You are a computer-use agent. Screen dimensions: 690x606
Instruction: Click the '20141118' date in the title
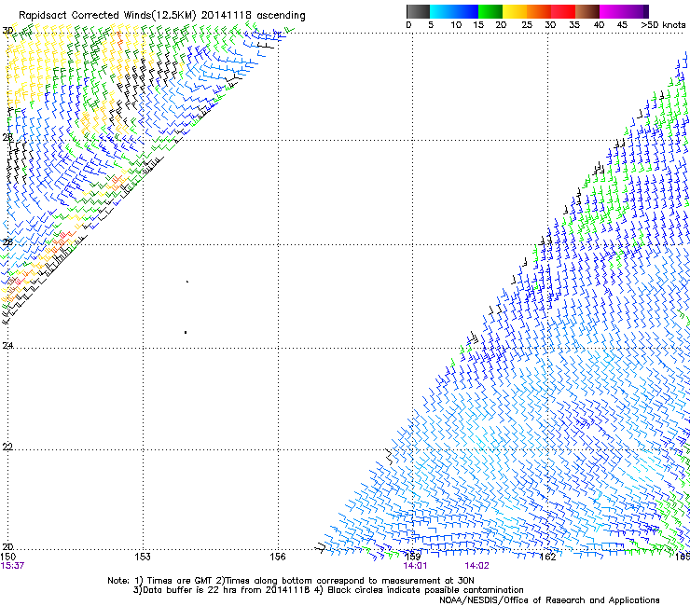(227, 15)
